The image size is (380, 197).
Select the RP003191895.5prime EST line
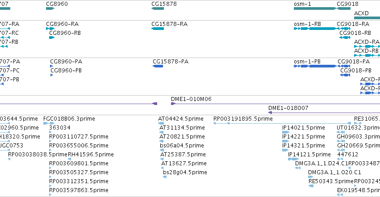click(282, 123)
